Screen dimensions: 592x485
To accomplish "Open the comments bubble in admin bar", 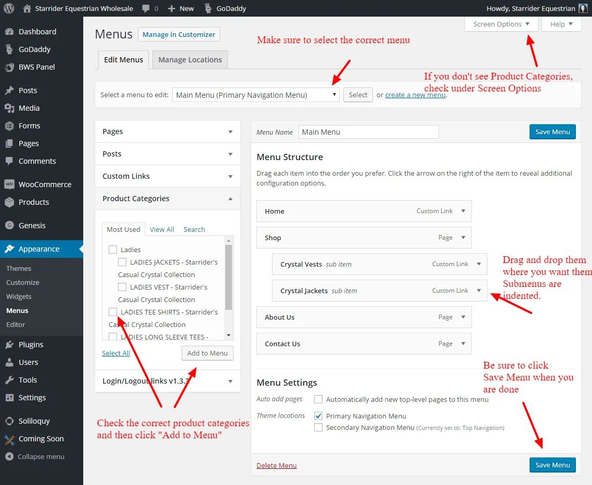I will click(146, 8).
